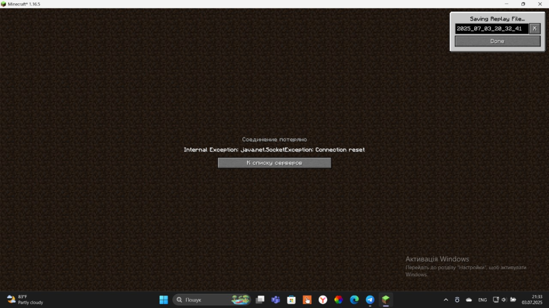The height and width of the screenshot is (308, 549).
Task: Click the battery tray icon
Action: pos(513,300)
